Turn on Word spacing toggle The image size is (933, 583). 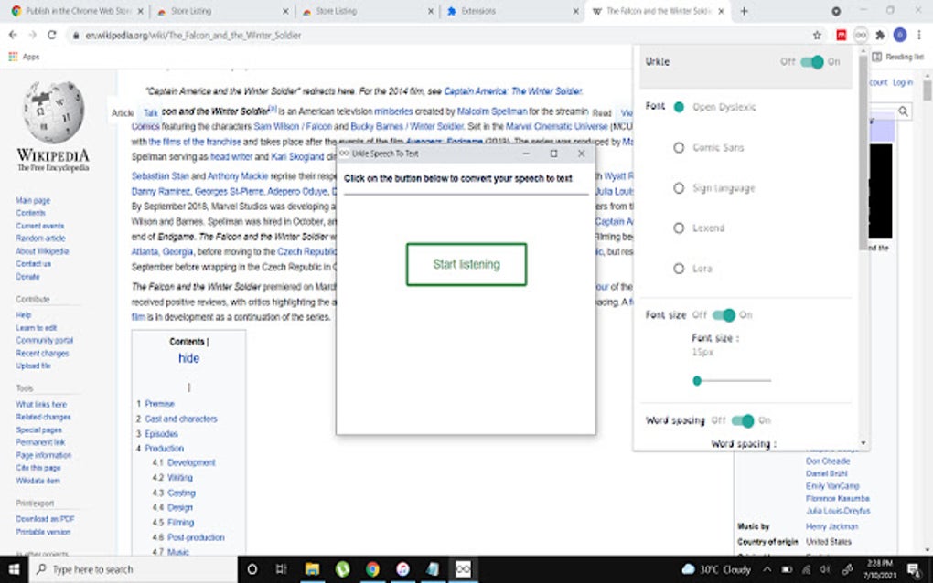tap(744, 422)
